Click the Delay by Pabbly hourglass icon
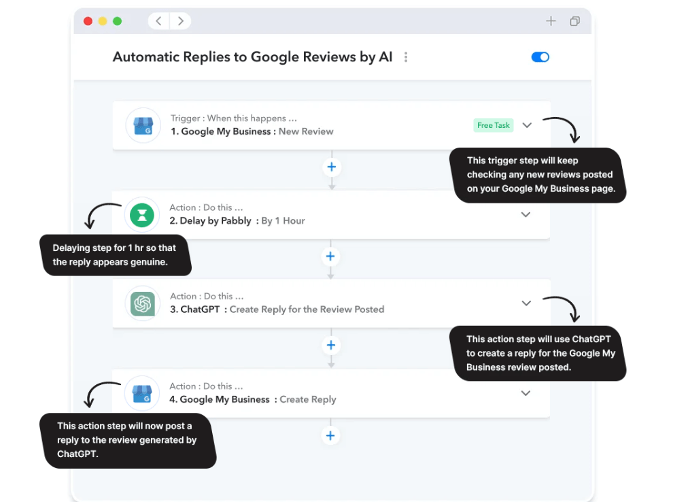Viewport: 688px width, 502px height. [141, 215]
